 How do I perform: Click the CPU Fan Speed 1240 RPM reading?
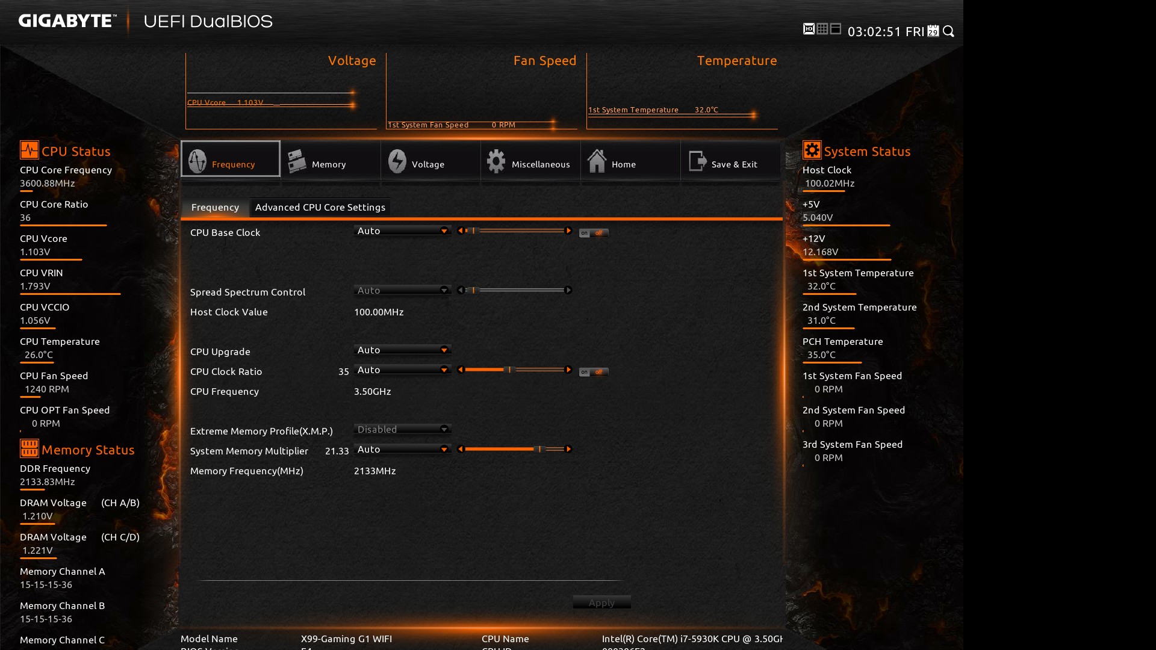point(47,389)
